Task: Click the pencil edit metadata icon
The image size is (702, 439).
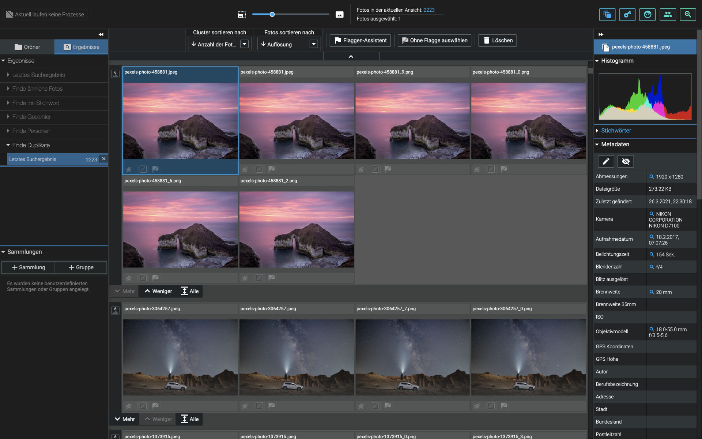Action: (x=605, y=161)
